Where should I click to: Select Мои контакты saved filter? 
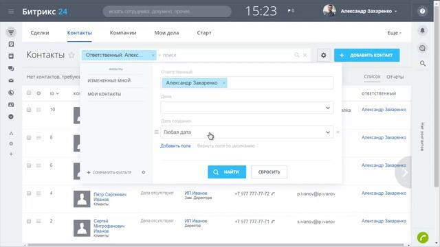(x=104, y=94)
